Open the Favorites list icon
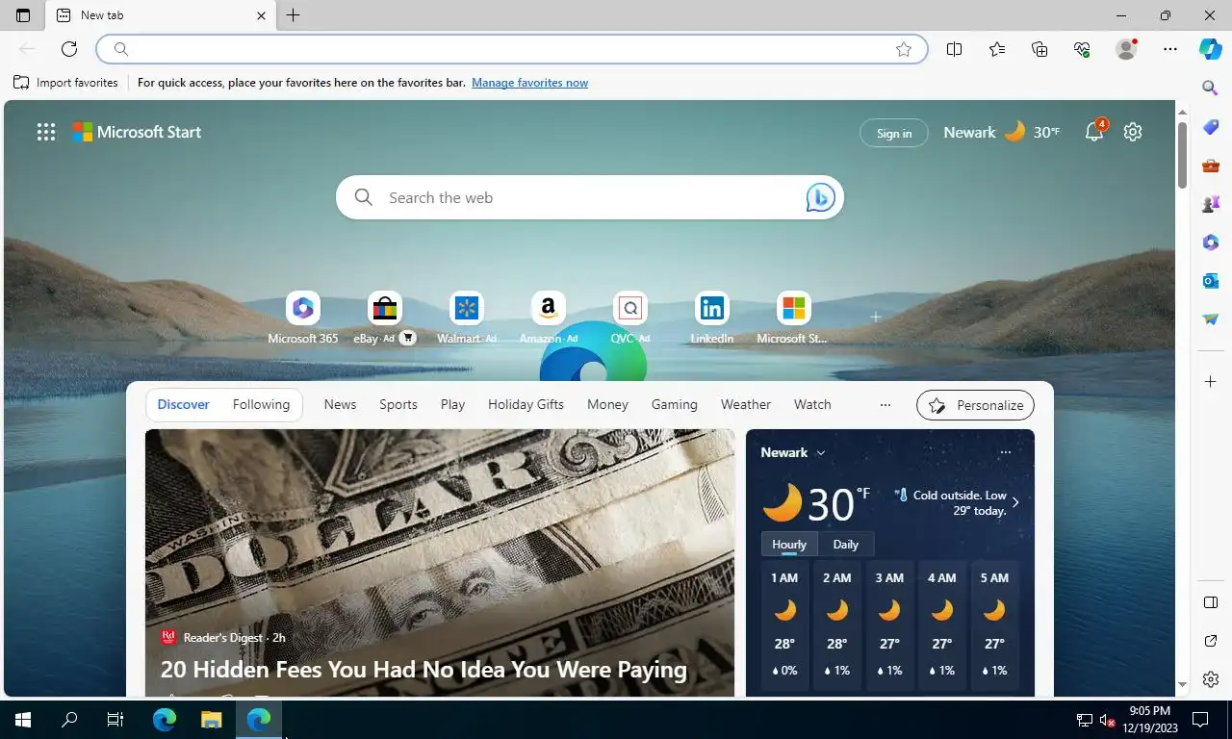1232x739 pixels. pos(997,49)
